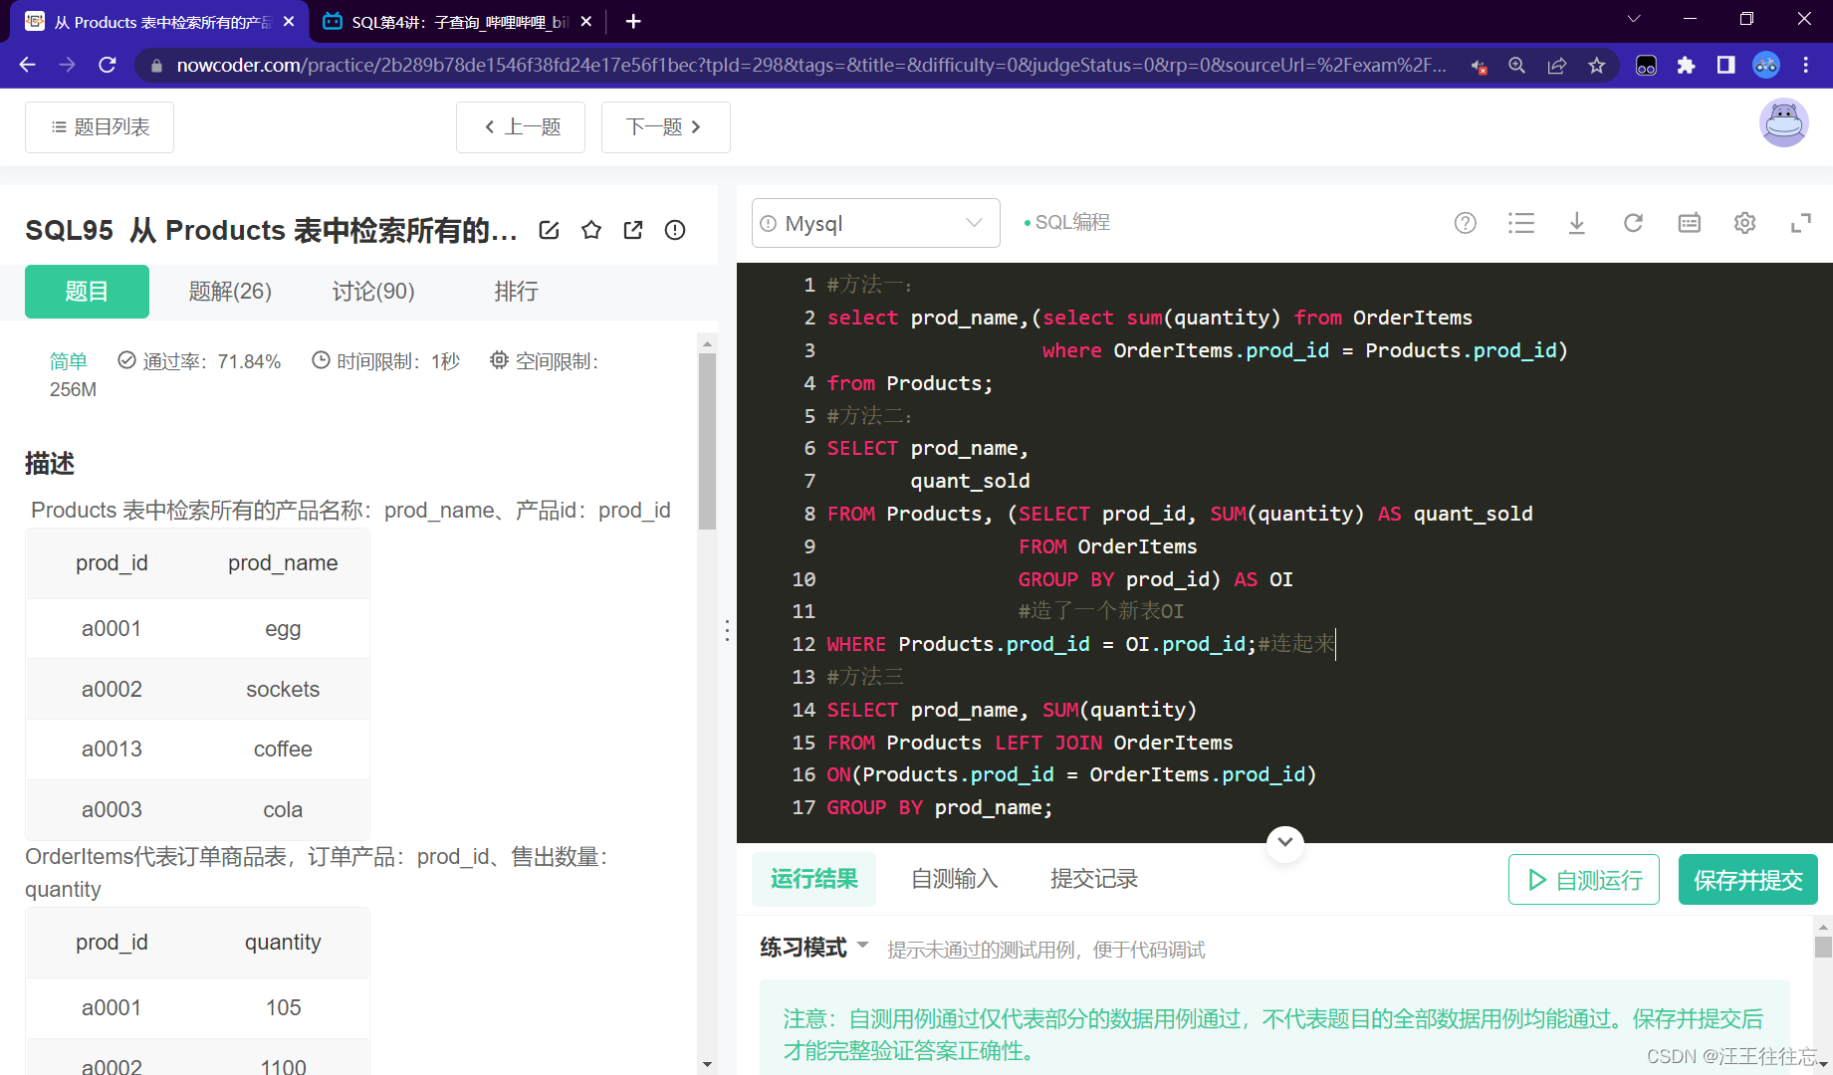Image resolution: width=1833 pixels, height=1075 pixels.
Task: Expand editor to fullscreen with corner-arrows icon
Action: 1800,223
